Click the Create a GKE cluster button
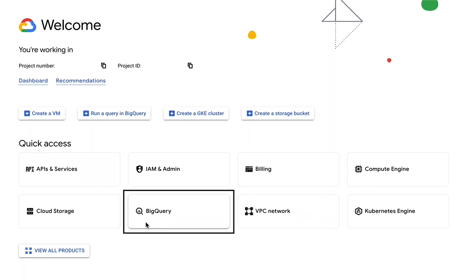This screenshot has height=280, width=463. click(196, 113)
